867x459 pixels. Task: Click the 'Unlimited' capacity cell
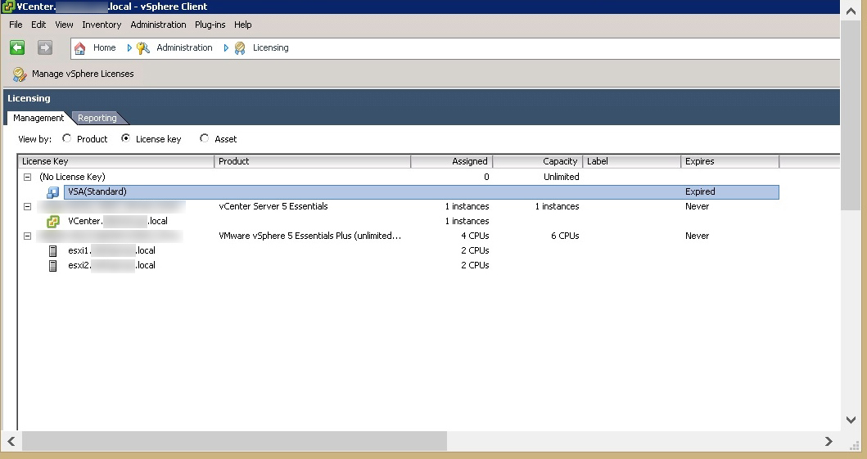(562, 177)
